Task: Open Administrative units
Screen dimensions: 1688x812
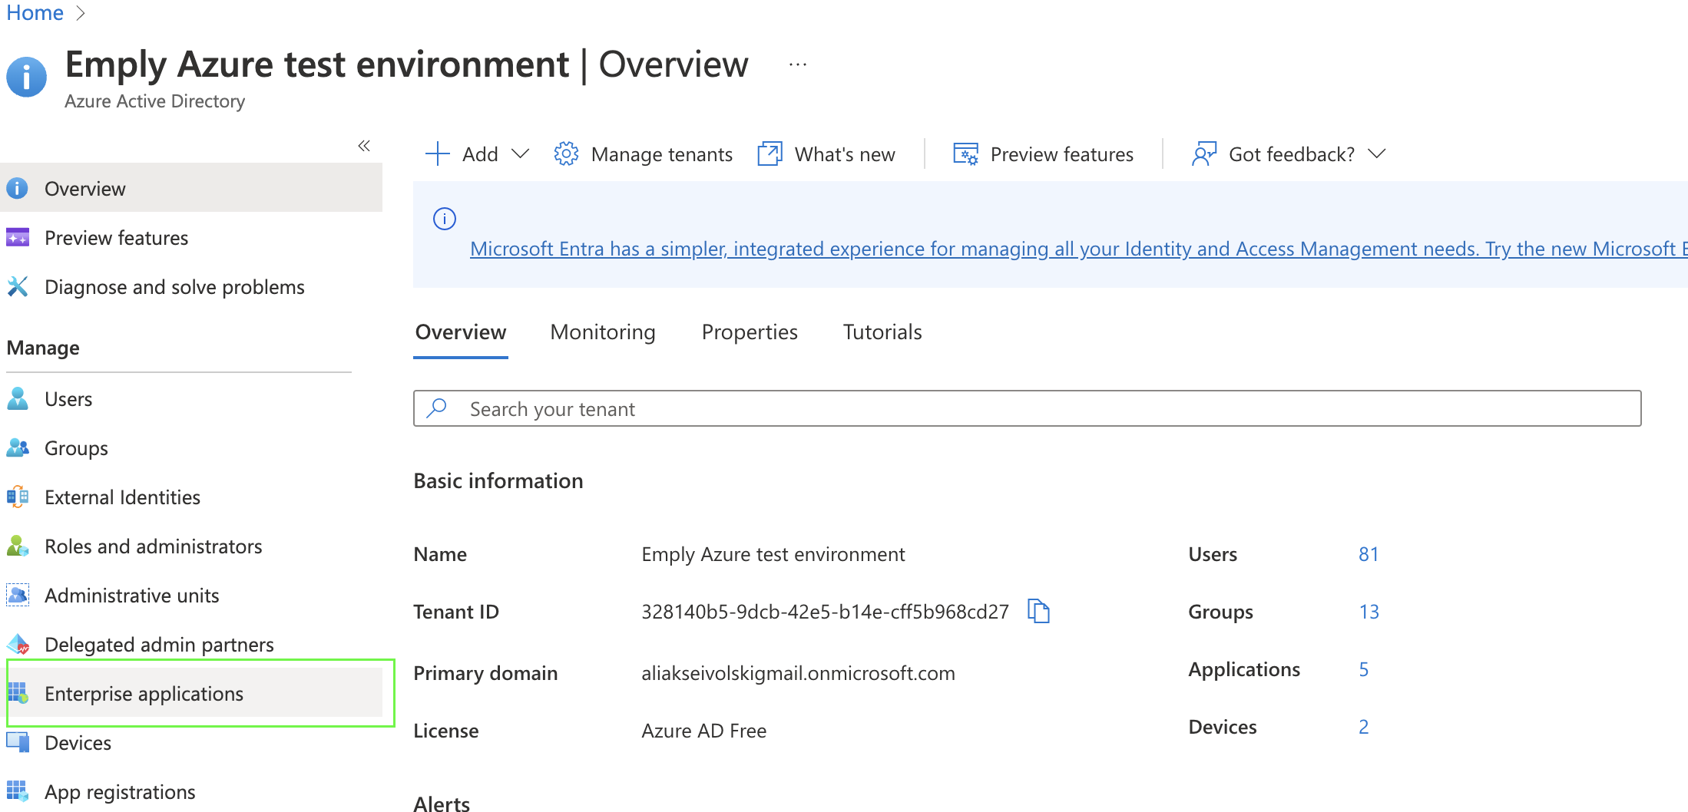Action: [132, 595]
